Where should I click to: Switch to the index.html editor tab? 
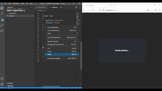coord(41,7)
